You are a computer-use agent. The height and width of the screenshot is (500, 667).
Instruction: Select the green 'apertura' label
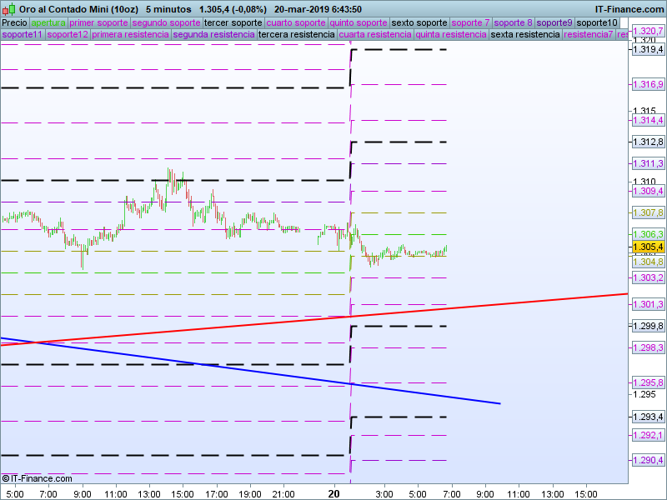click(48, 22)
